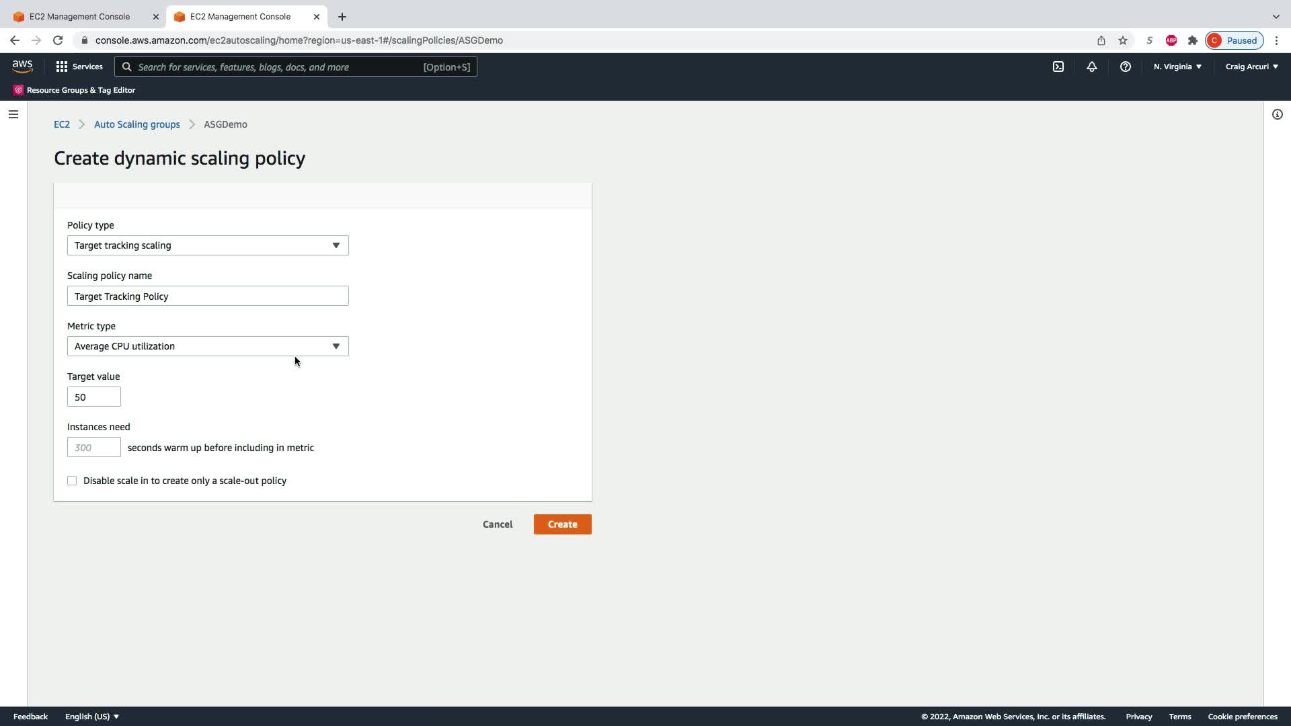This screenshot has height=726, width=1291.
Task: Open the N. Virginia region selector
Action: 1177,67
